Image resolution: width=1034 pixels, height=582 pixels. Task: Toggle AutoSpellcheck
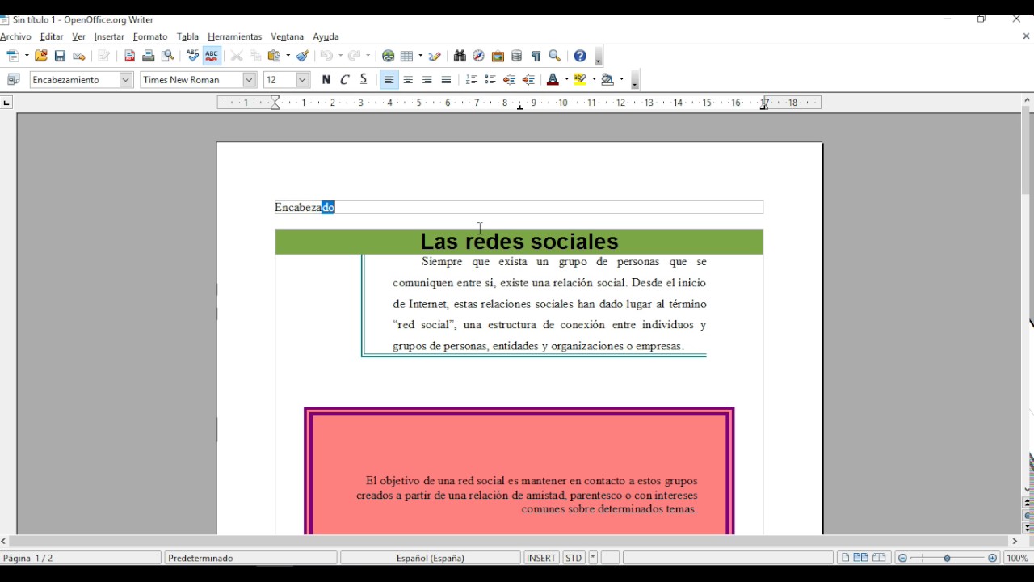212,56
